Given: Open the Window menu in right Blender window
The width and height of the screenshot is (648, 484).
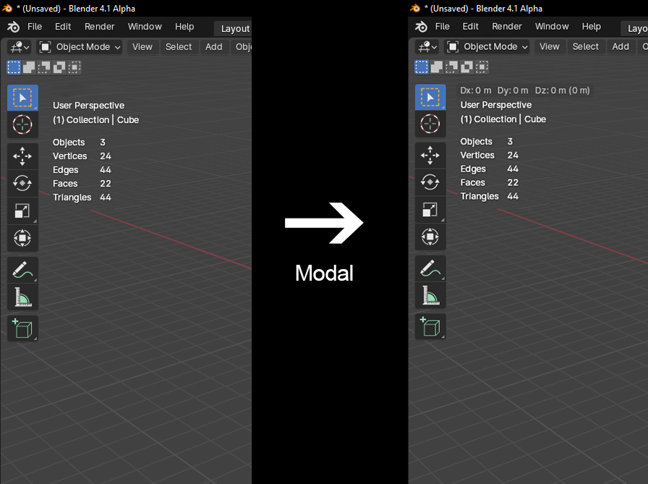Looking at the screenshot, I should [552, 27].
